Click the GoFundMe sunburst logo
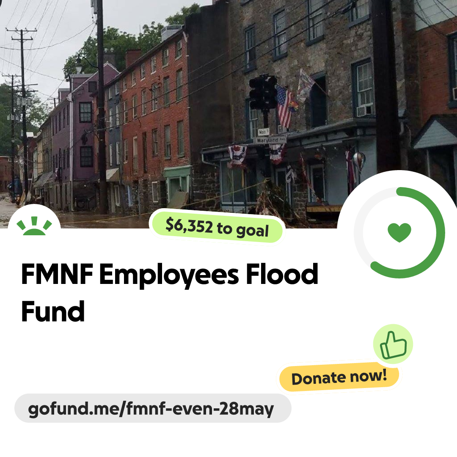Screen dimensions: 457x457 pyautogui.click(x=34, y=226)
